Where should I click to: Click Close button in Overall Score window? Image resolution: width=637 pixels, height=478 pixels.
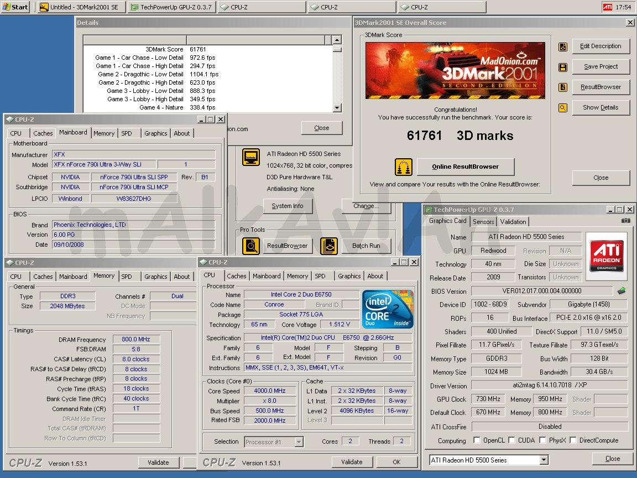click(601, 178)
